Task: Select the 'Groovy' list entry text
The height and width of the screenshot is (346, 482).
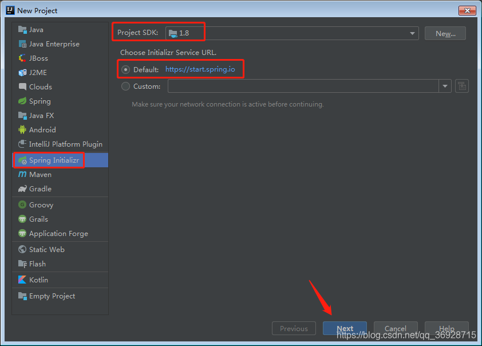Action: coord(41,205)
